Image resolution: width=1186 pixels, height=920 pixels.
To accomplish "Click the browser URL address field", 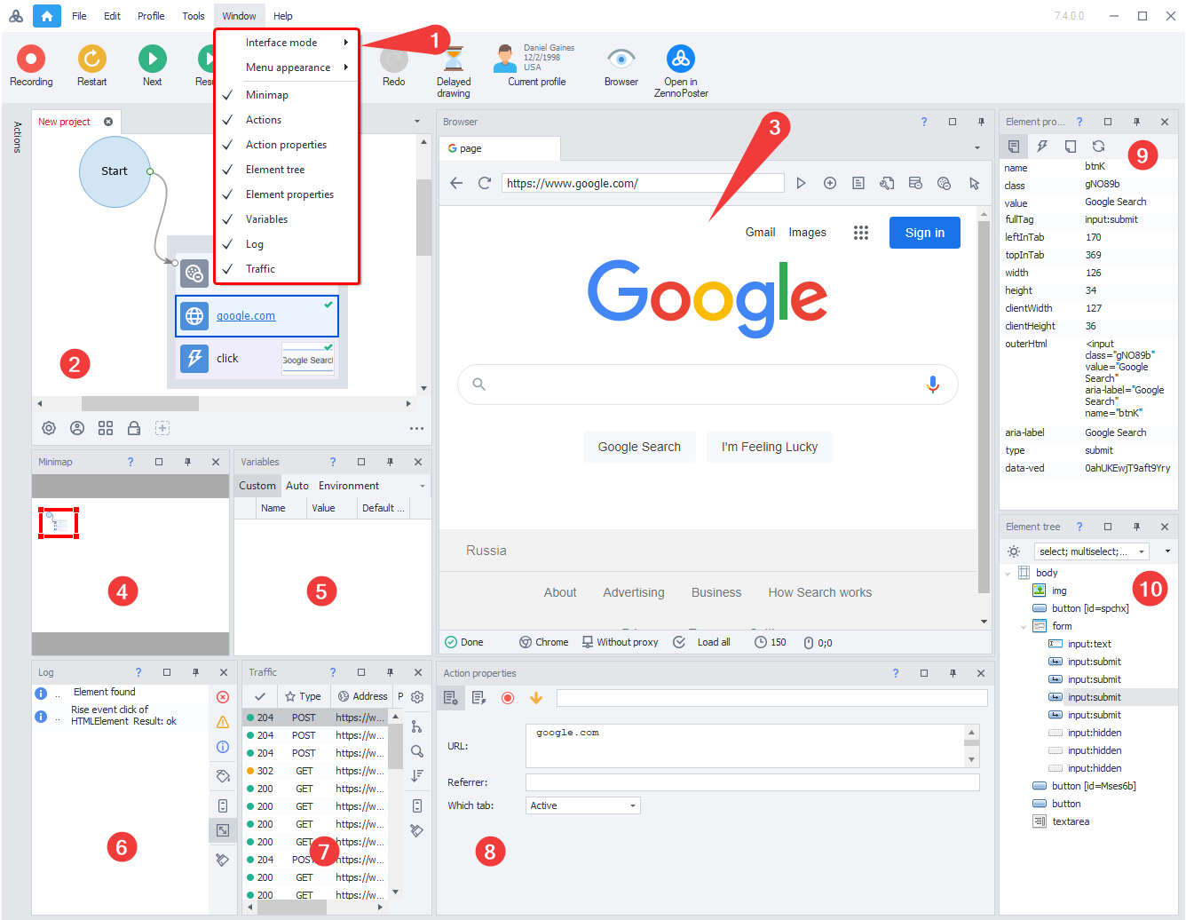I will click(x=642, y=183).
